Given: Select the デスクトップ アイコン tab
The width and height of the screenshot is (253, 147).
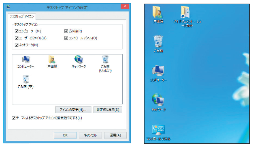Looking at the screenshot, I should (22, 17).
